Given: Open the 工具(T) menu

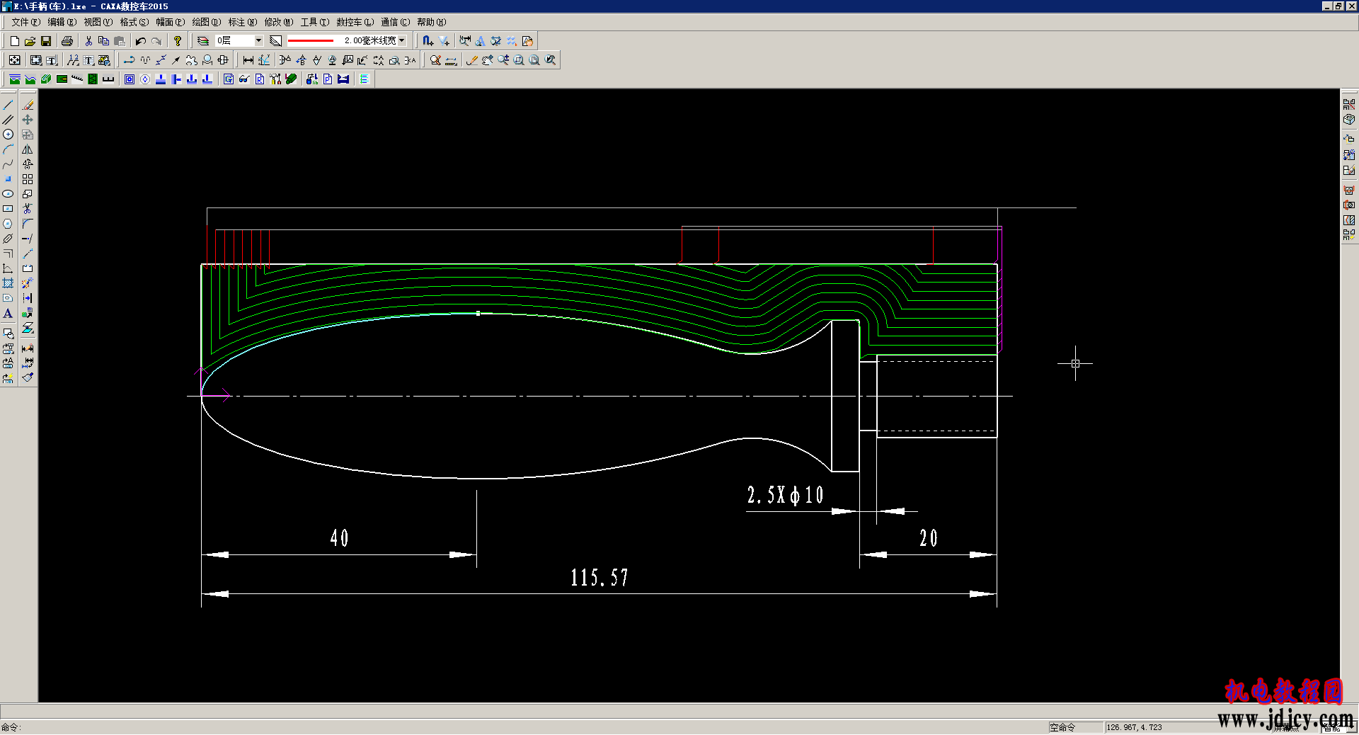Looking at the screenshot, I should [x=315, y=23].
